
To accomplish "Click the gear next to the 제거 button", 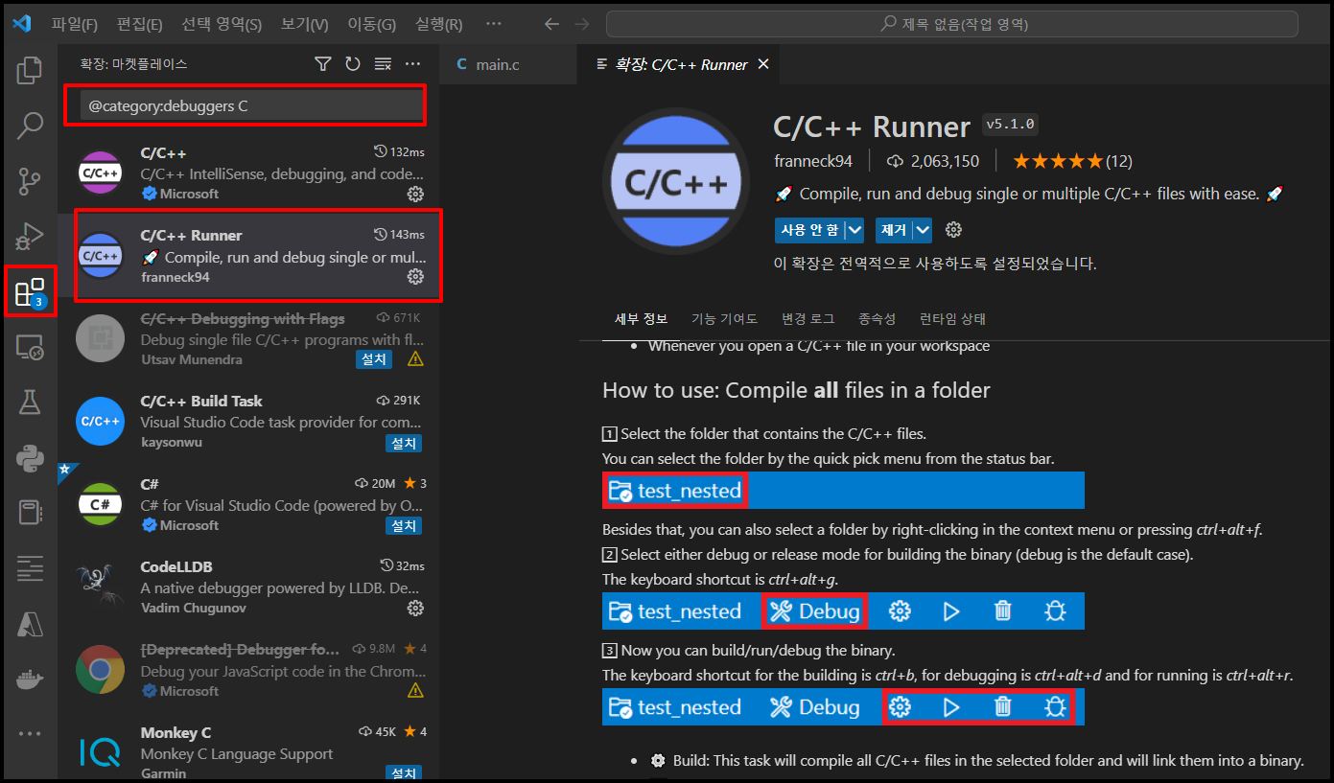I will (x=953, y=230).
